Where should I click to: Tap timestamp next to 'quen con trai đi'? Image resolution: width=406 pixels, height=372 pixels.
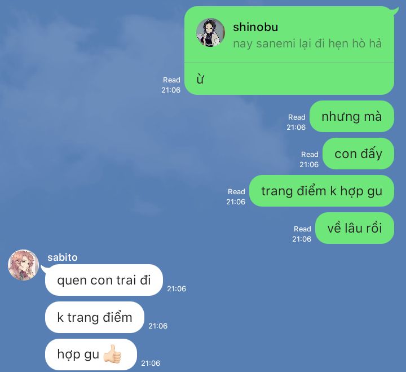pyautogui.click(x=176, y=289)
